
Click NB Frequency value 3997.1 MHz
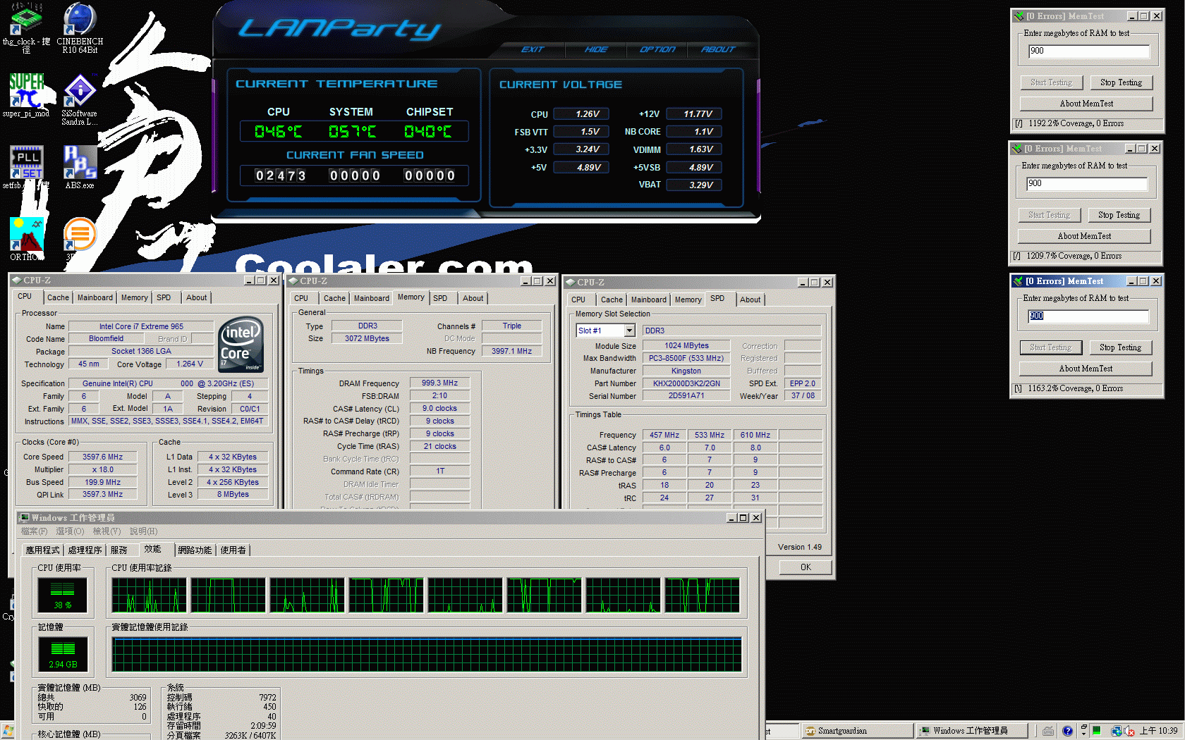(x=512, y=351)
